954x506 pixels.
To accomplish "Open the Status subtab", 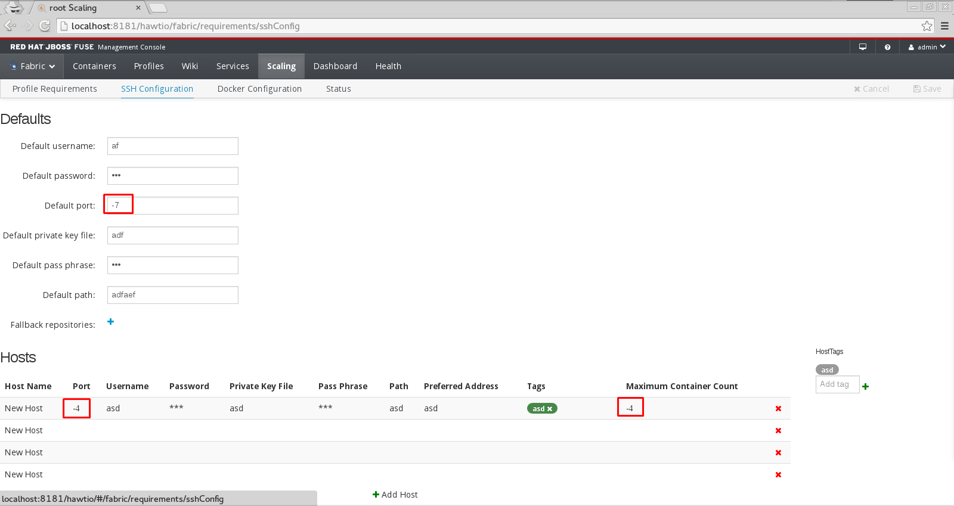I will pos(338,89).
